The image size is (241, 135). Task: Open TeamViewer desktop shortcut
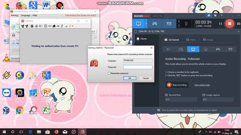pos(6,93)
